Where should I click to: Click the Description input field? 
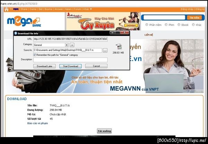coord(70,60)
